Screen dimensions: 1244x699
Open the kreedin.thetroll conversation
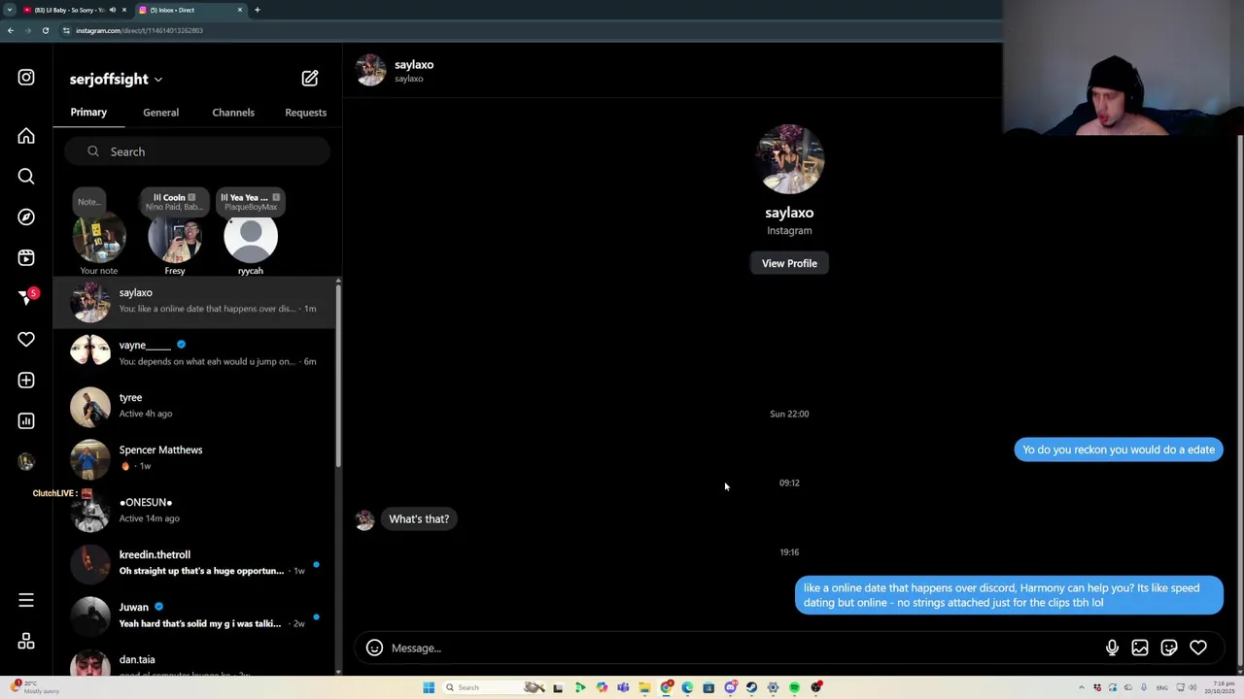tap(194, 563)
